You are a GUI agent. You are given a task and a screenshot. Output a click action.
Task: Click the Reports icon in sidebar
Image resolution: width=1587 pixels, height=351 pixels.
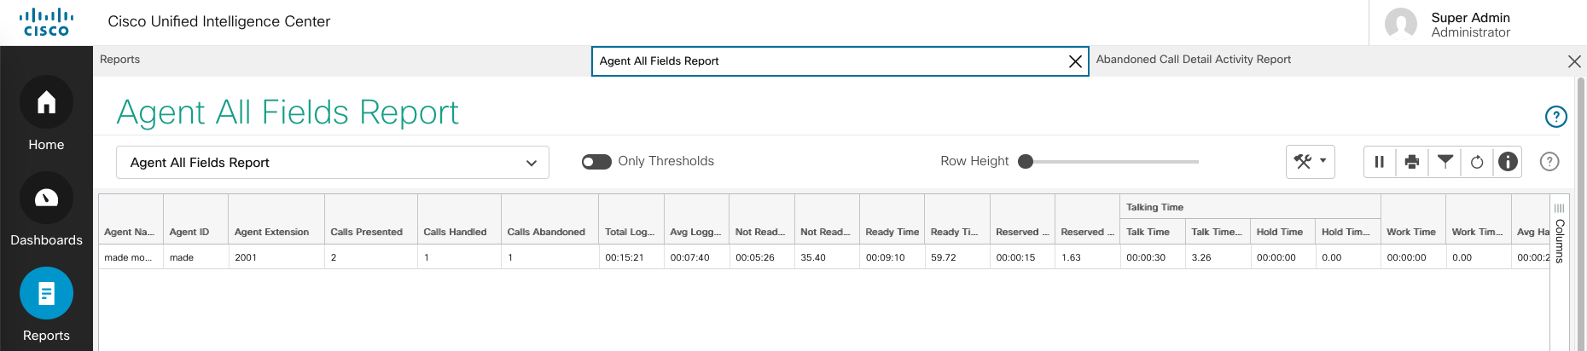46,294
